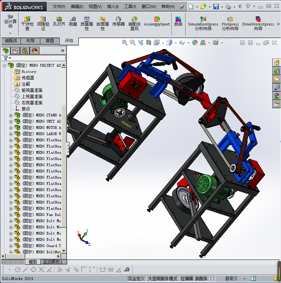
Task: Expand MKBG STAND assembly node
Action: (11, 115)
